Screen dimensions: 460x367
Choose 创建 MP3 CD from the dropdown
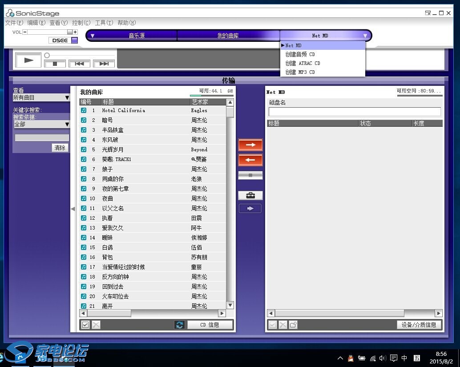click(x=323, y=72)
